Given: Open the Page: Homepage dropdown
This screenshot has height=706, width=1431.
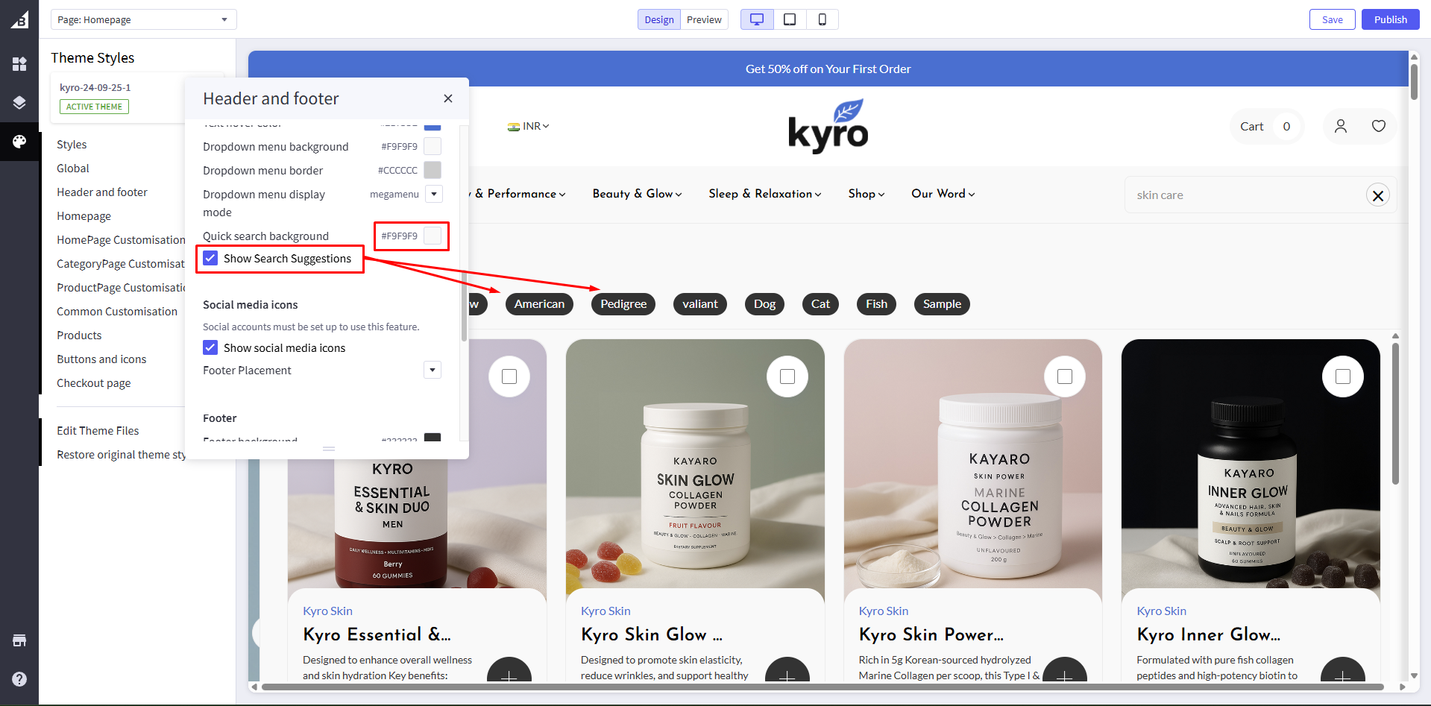Looking at the screenshot, I should click(143, 19).
